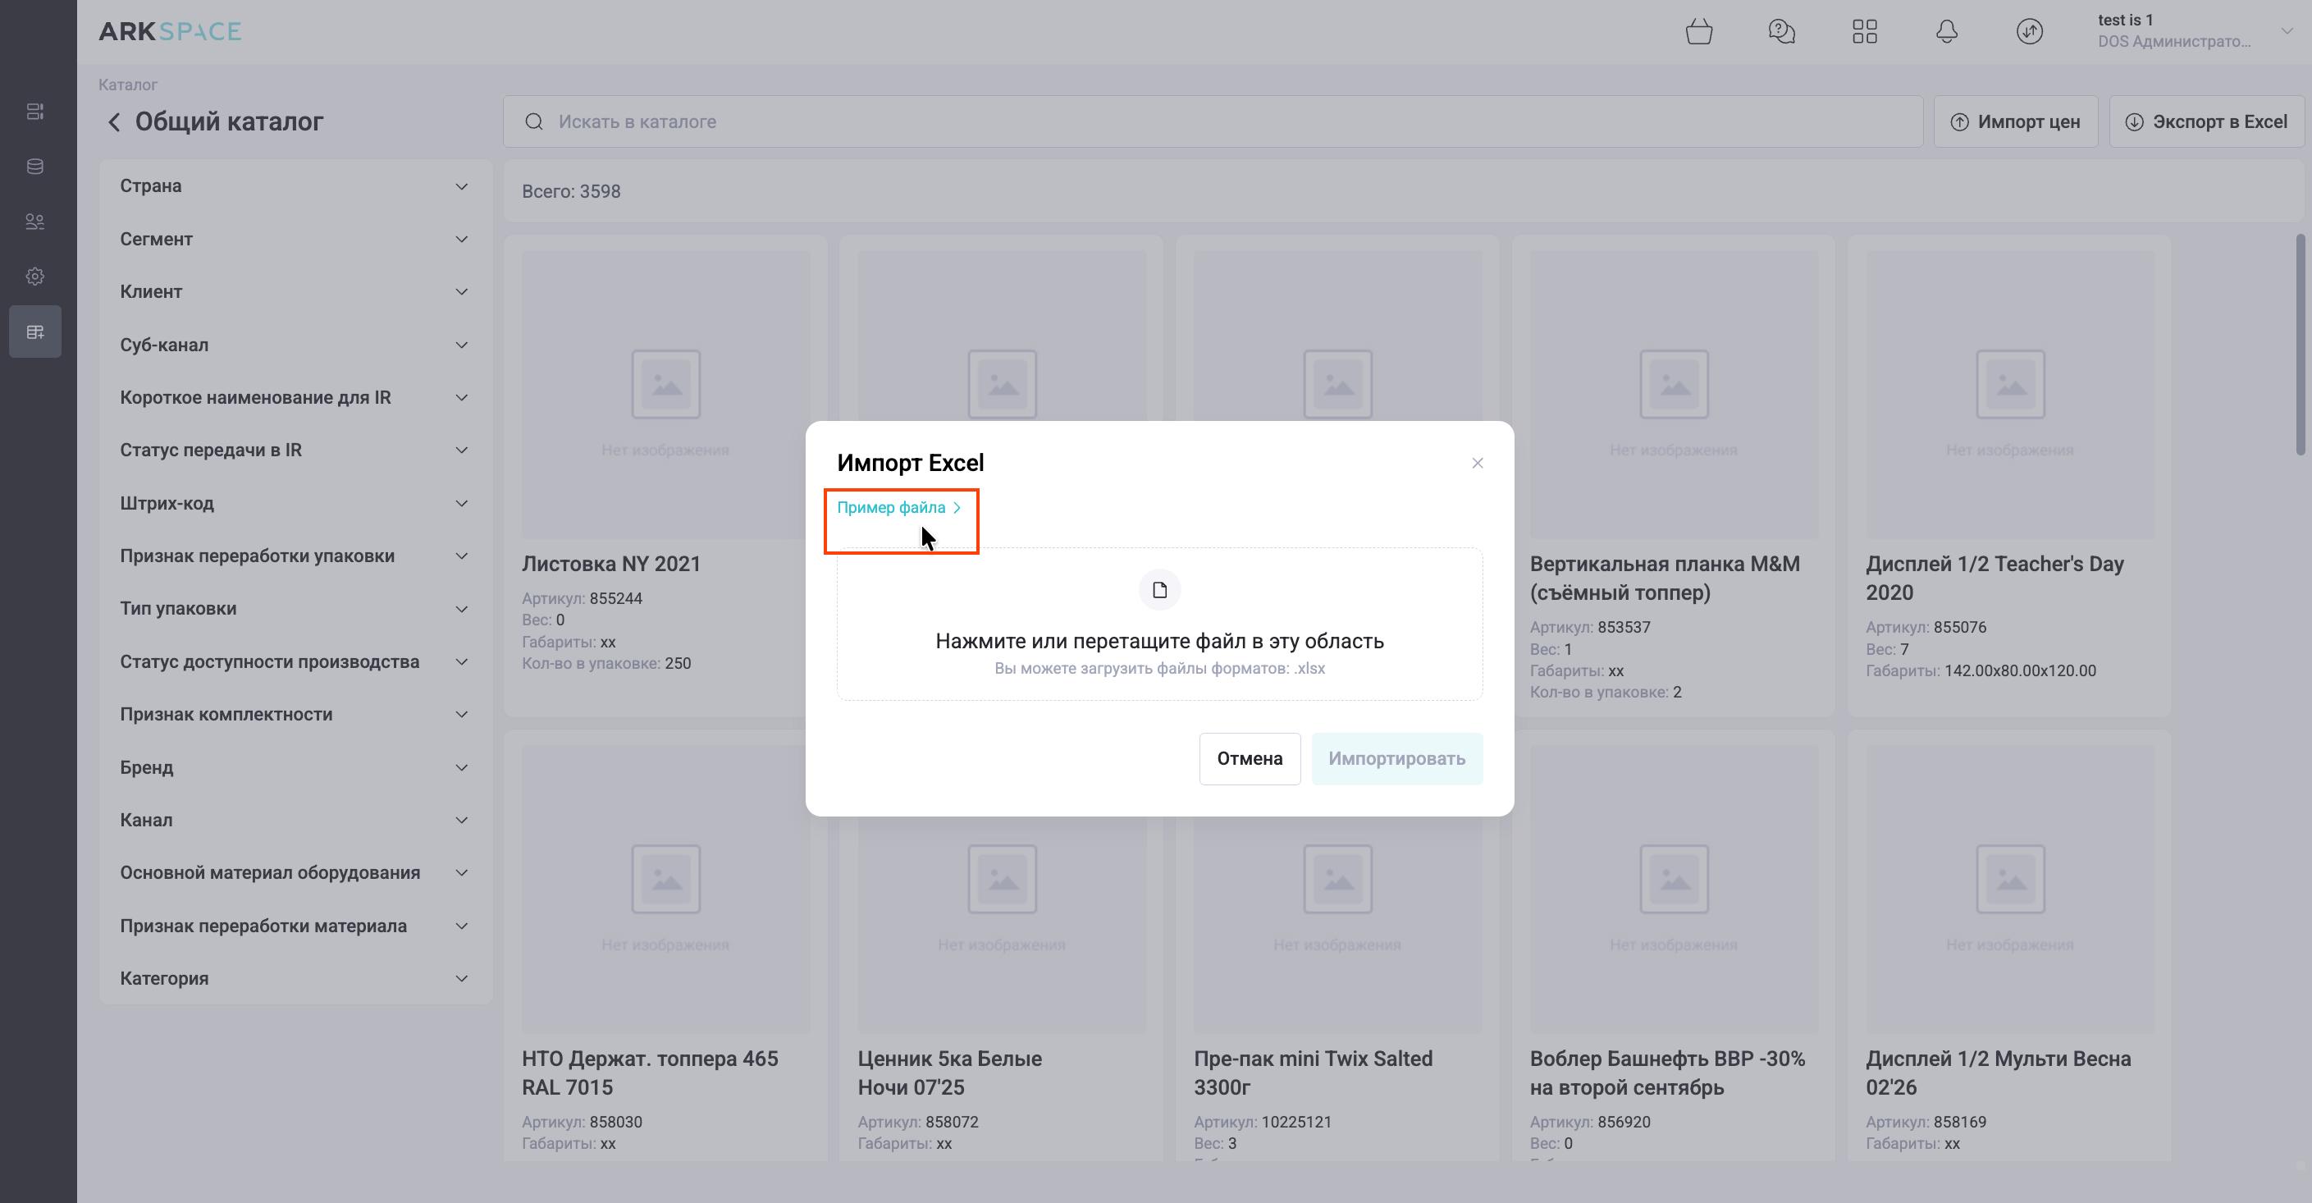The height and width of the screenshot is (1203, 2312).
Task: Open notifications bell
Action: click(1946, 32)
